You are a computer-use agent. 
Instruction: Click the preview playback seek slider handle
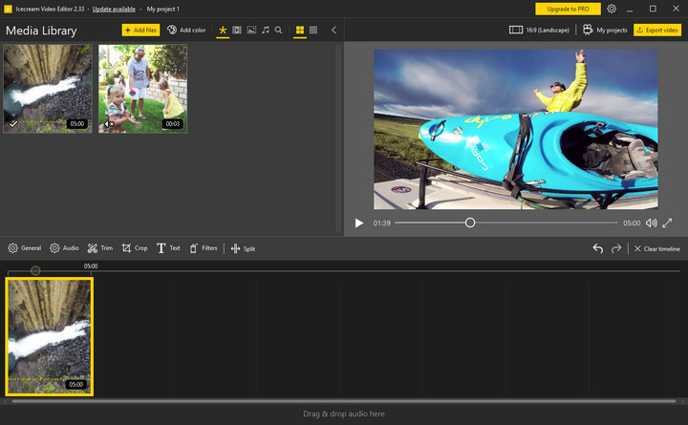(470, 223)
